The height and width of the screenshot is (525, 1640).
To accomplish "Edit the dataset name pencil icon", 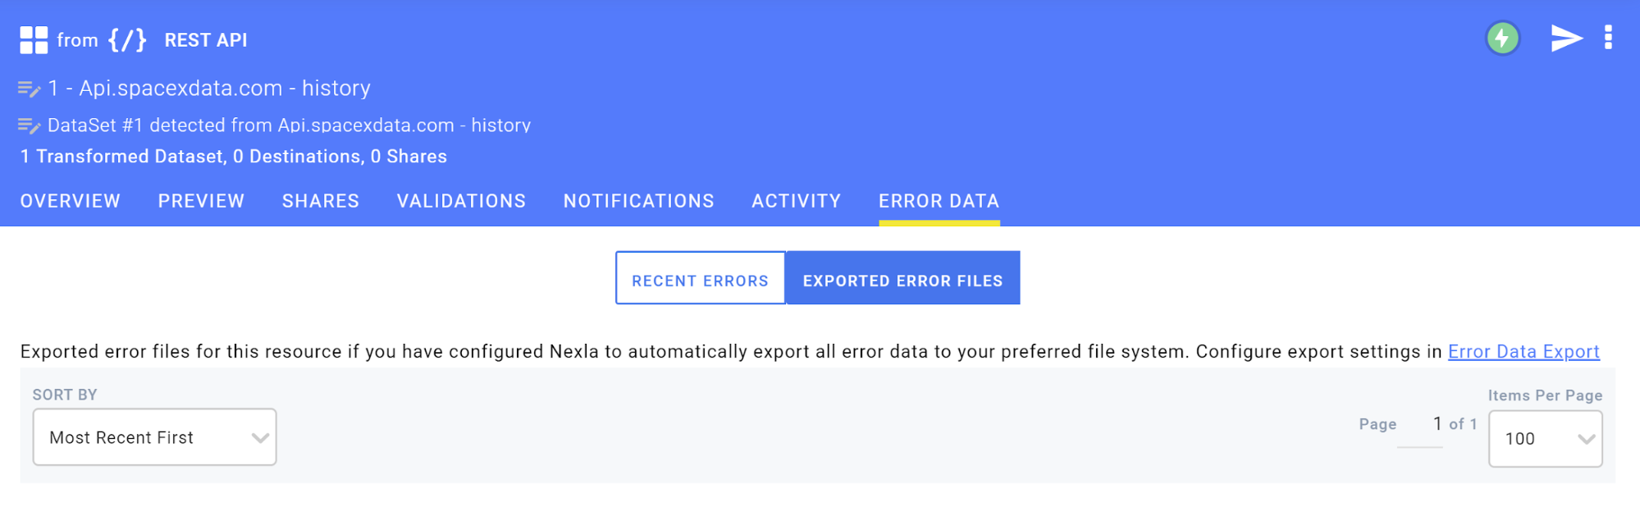I will (30, 89).
